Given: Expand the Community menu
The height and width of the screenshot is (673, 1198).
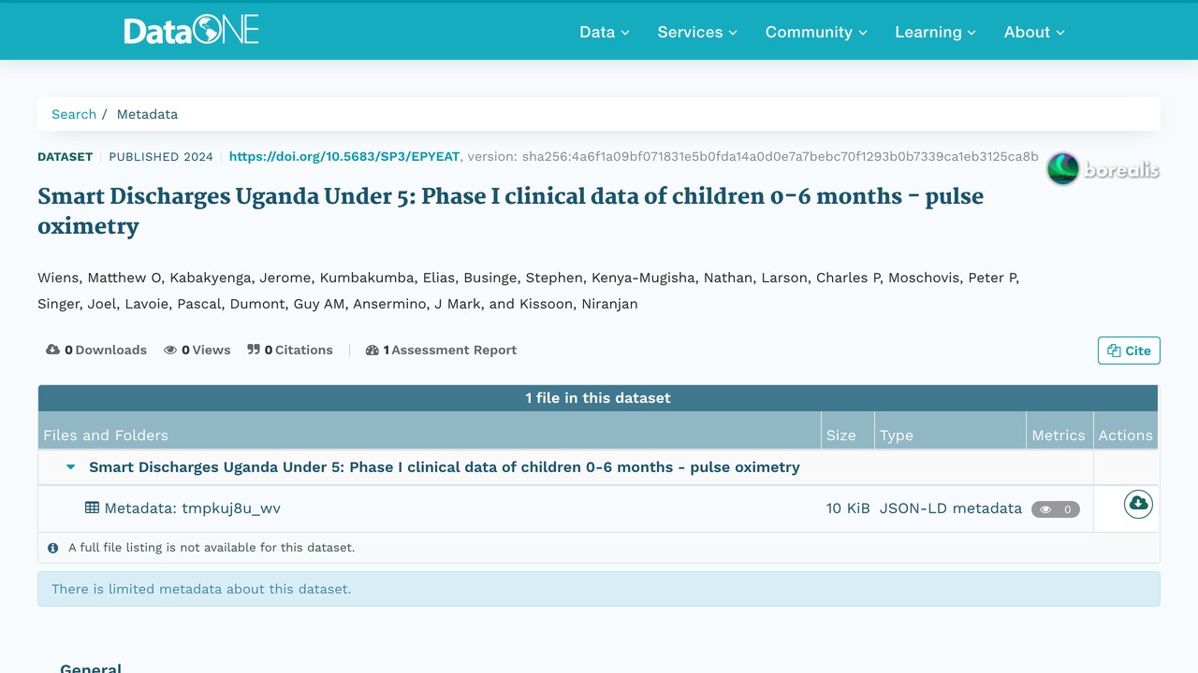Looking at the screenshot, I should pyautogui.click(x=816, y=32).
